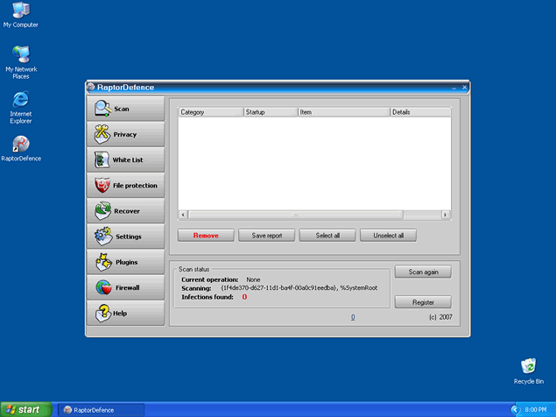
Task: Click Unselect all button
Action: pyautogui.click(x=388, y=236)
